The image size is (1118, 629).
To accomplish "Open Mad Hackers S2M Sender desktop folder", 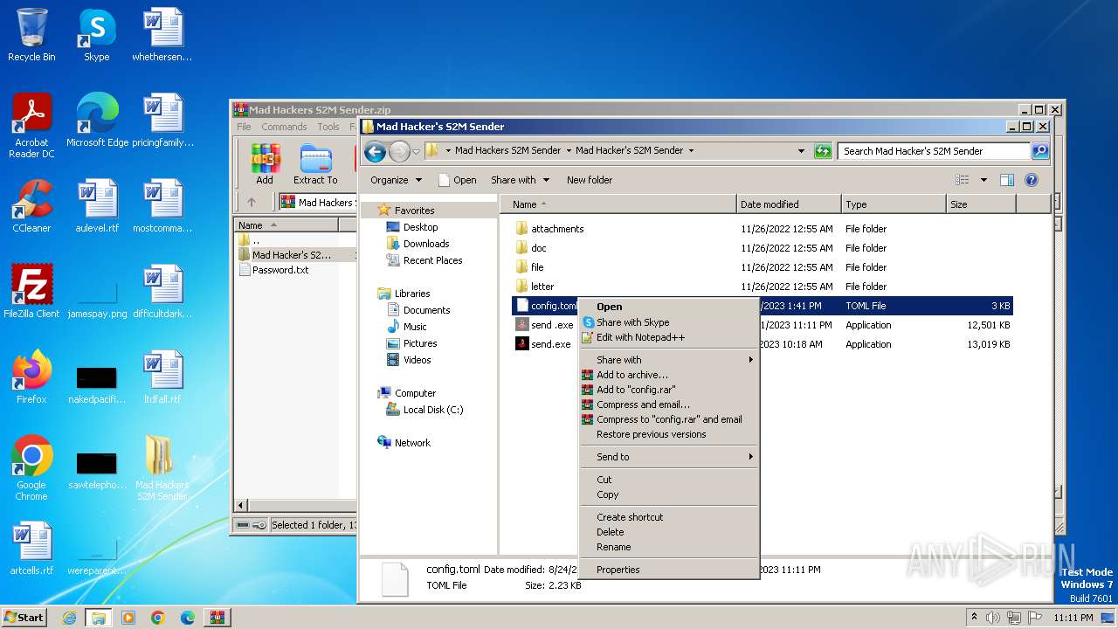I will pos(162,468).
